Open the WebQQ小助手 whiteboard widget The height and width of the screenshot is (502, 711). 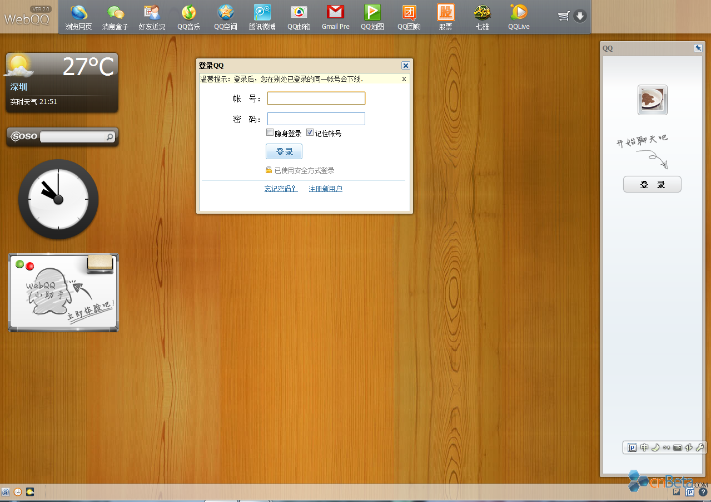63,293
